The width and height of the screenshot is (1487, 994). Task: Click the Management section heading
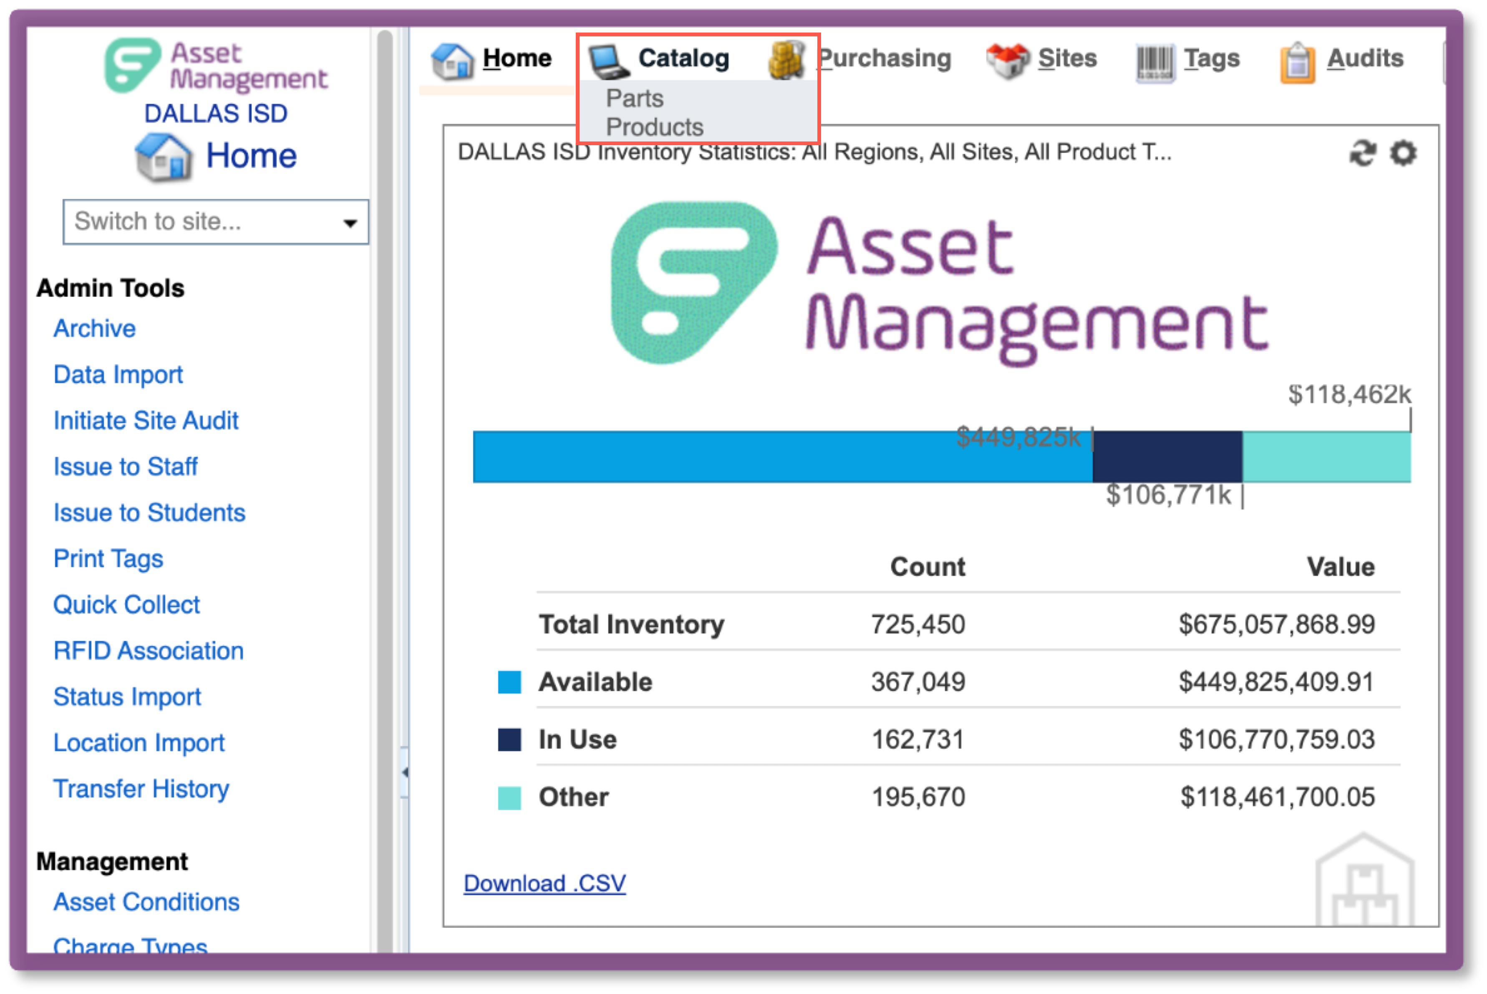(x=112, y=862)
